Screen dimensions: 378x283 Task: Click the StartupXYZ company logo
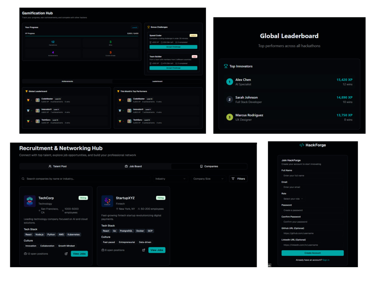click(107, 201)
